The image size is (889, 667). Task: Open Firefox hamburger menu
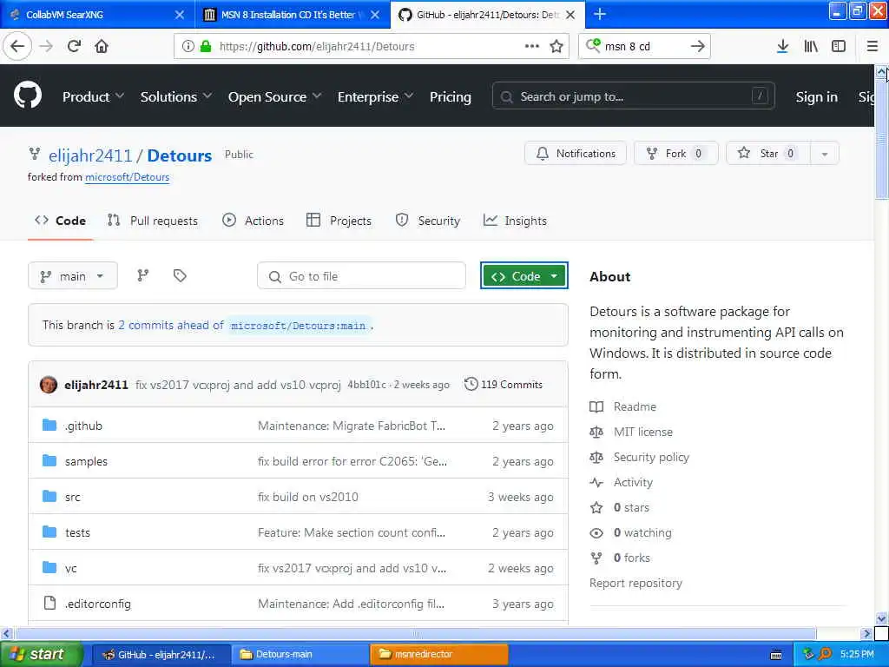coord(872,46)
